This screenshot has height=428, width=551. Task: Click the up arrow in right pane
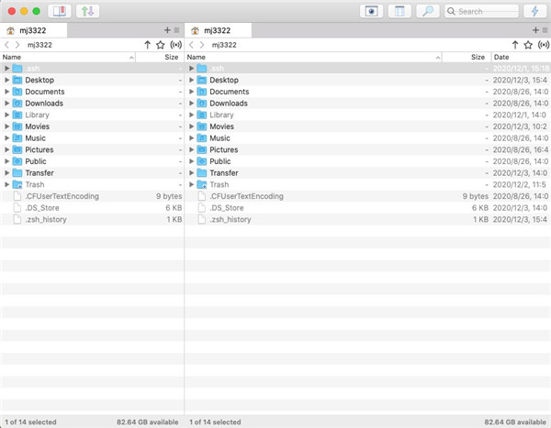(x=514, y=44)
